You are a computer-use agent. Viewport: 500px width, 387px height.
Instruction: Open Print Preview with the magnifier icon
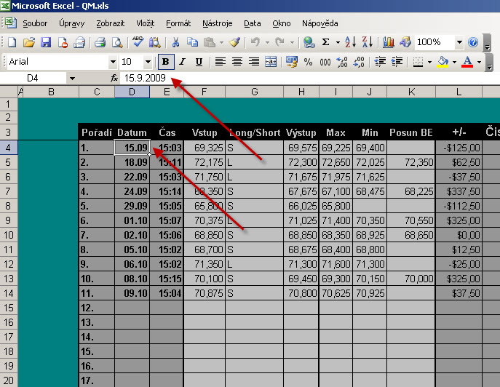coord(117,42)
